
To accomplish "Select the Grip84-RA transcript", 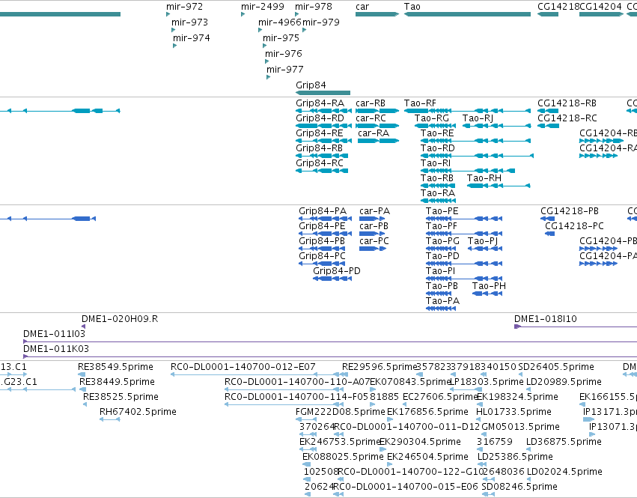I will (x=323, y=111).
